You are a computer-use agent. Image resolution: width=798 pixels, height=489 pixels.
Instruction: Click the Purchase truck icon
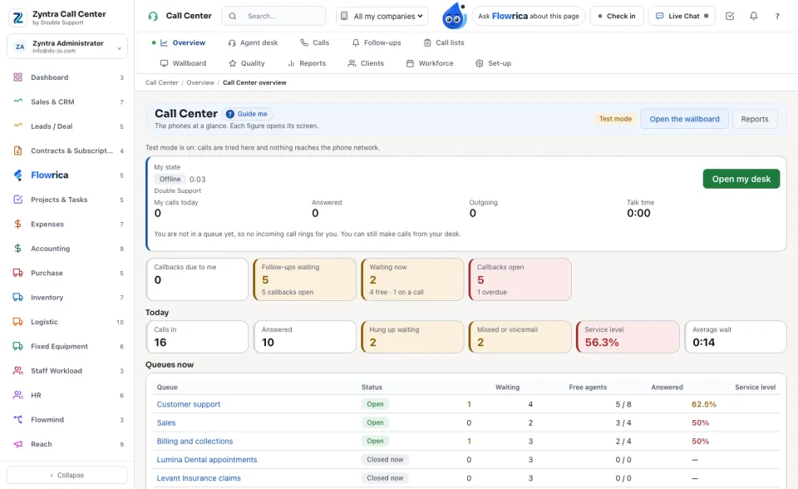[17, 273]
